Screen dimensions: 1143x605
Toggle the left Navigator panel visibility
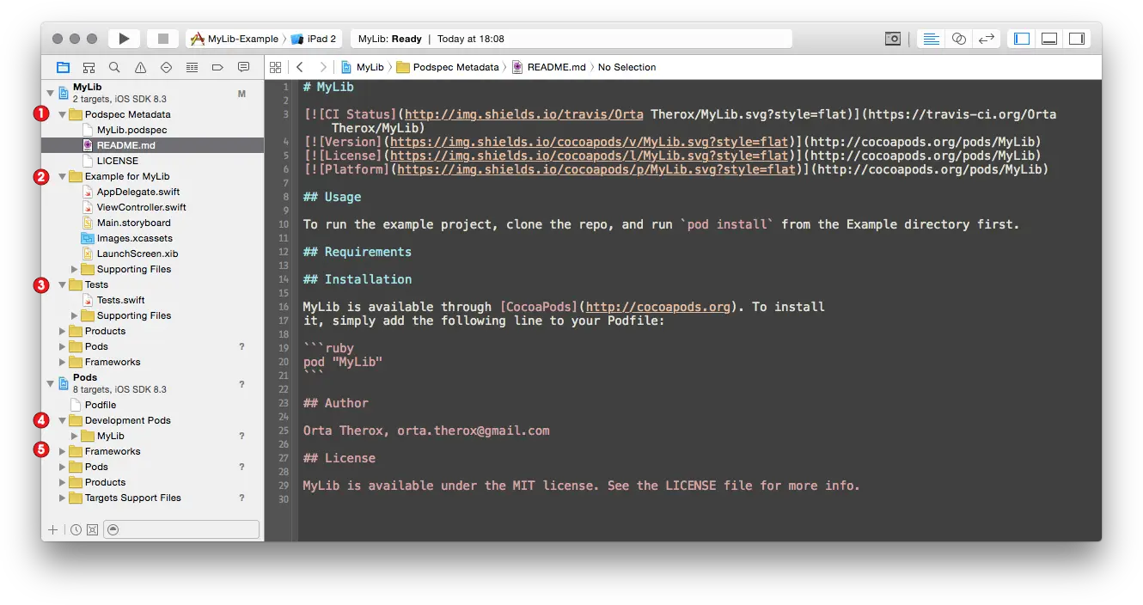point(1022,39)
